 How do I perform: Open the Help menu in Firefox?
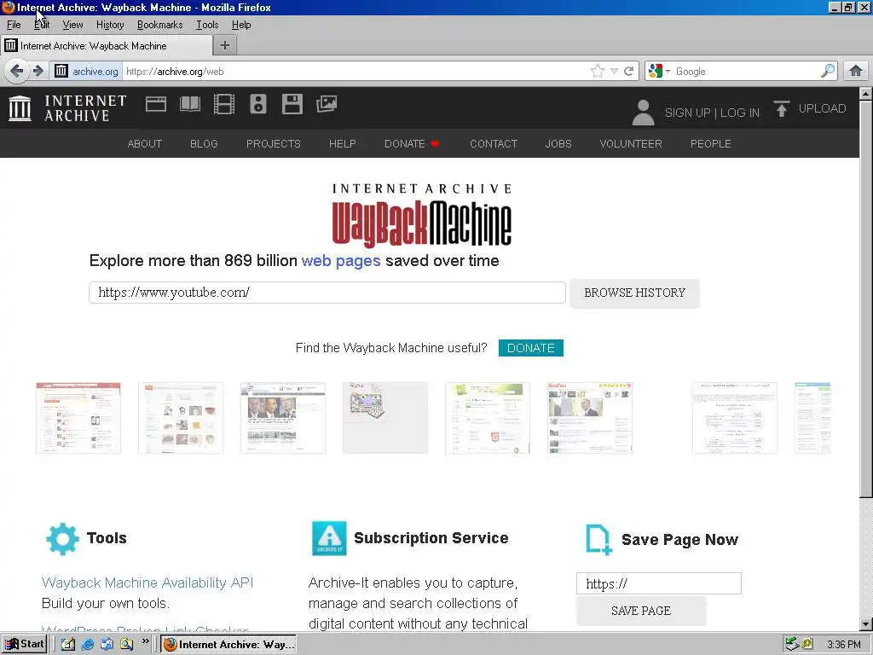[x=241, y=25]
